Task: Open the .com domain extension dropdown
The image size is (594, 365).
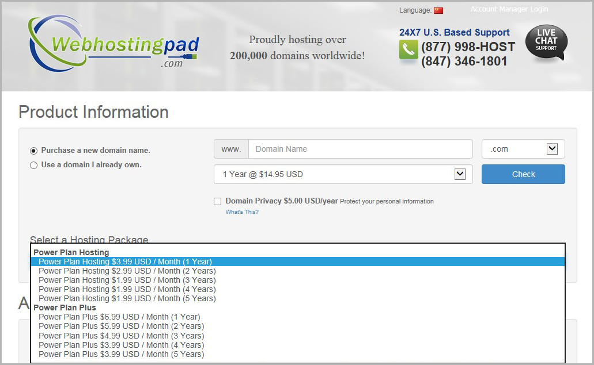Action: (x=523, y=149)
